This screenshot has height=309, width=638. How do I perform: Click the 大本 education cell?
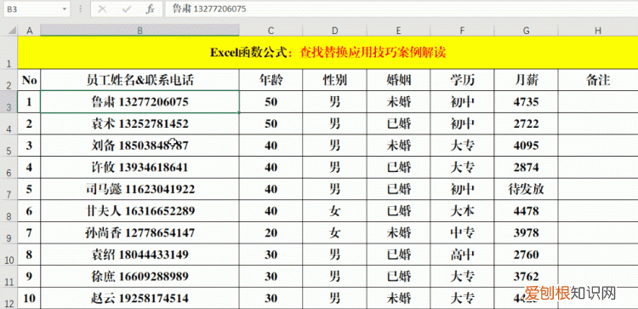[x=462, y=210]
